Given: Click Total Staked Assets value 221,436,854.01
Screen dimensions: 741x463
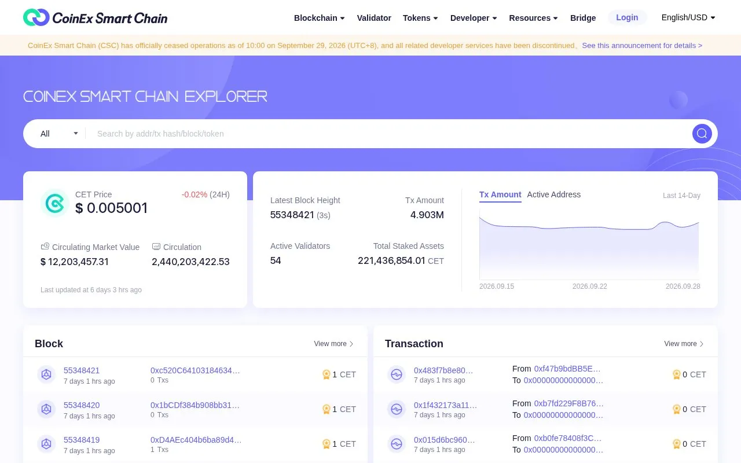Looking at the screenshot, I should pos(391,260).
